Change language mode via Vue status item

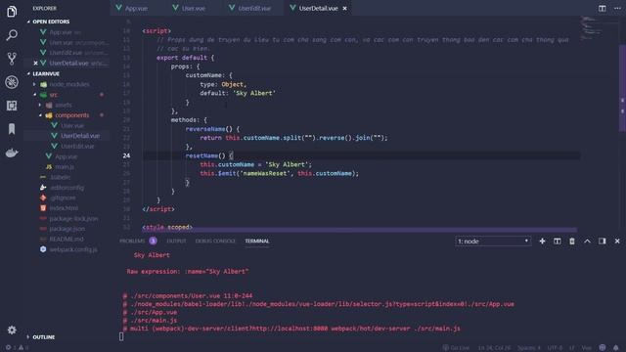click(x=586, y=348)
